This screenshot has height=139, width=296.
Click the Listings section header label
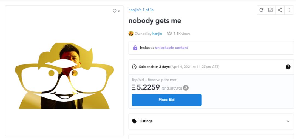[146, 121]
